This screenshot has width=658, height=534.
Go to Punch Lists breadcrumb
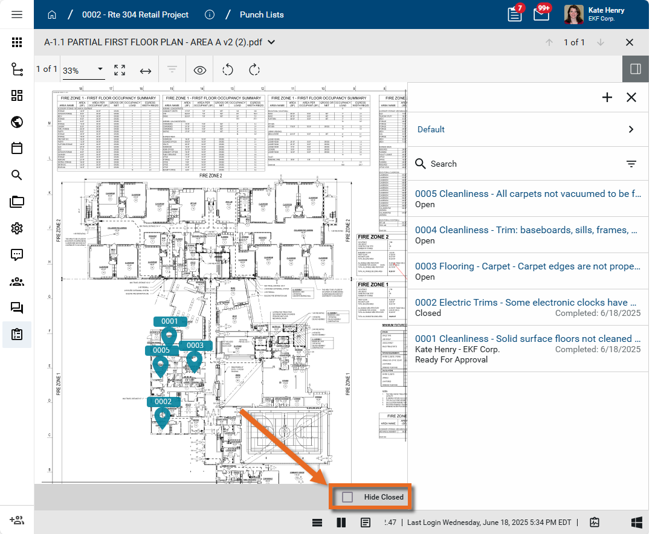[x=262, y=14]
